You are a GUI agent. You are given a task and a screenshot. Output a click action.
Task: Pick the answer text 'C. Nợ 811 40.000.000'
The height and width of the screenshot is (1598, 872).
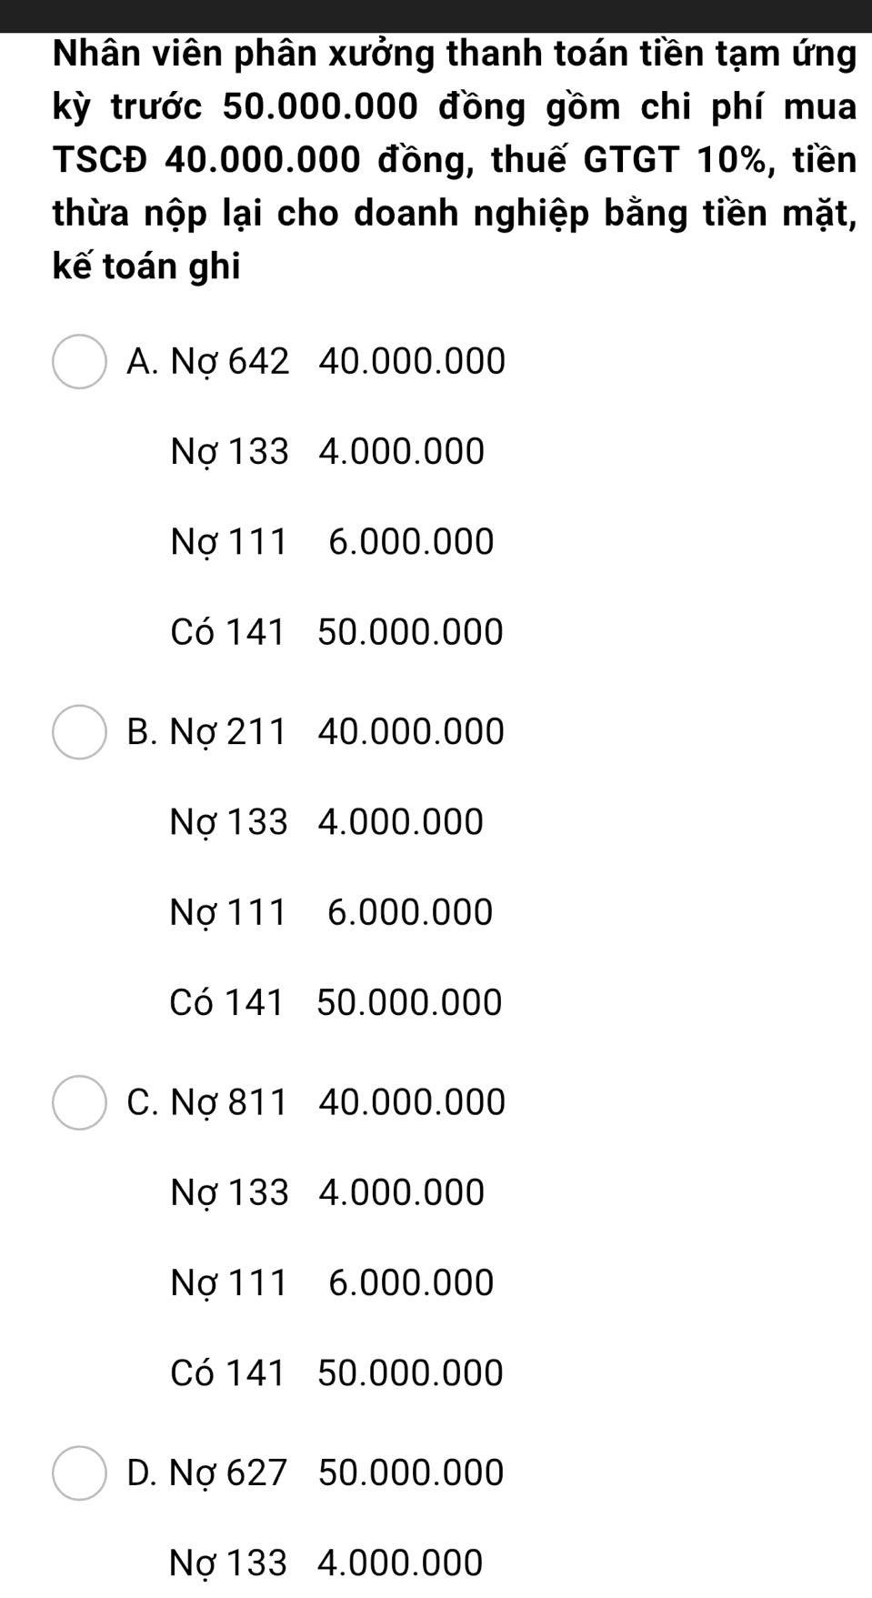pos(316,1102)
